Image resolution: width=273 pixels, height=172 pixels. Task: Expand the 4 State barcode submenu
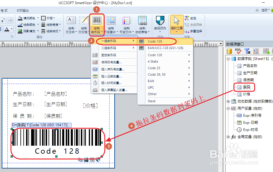[165, 61]
